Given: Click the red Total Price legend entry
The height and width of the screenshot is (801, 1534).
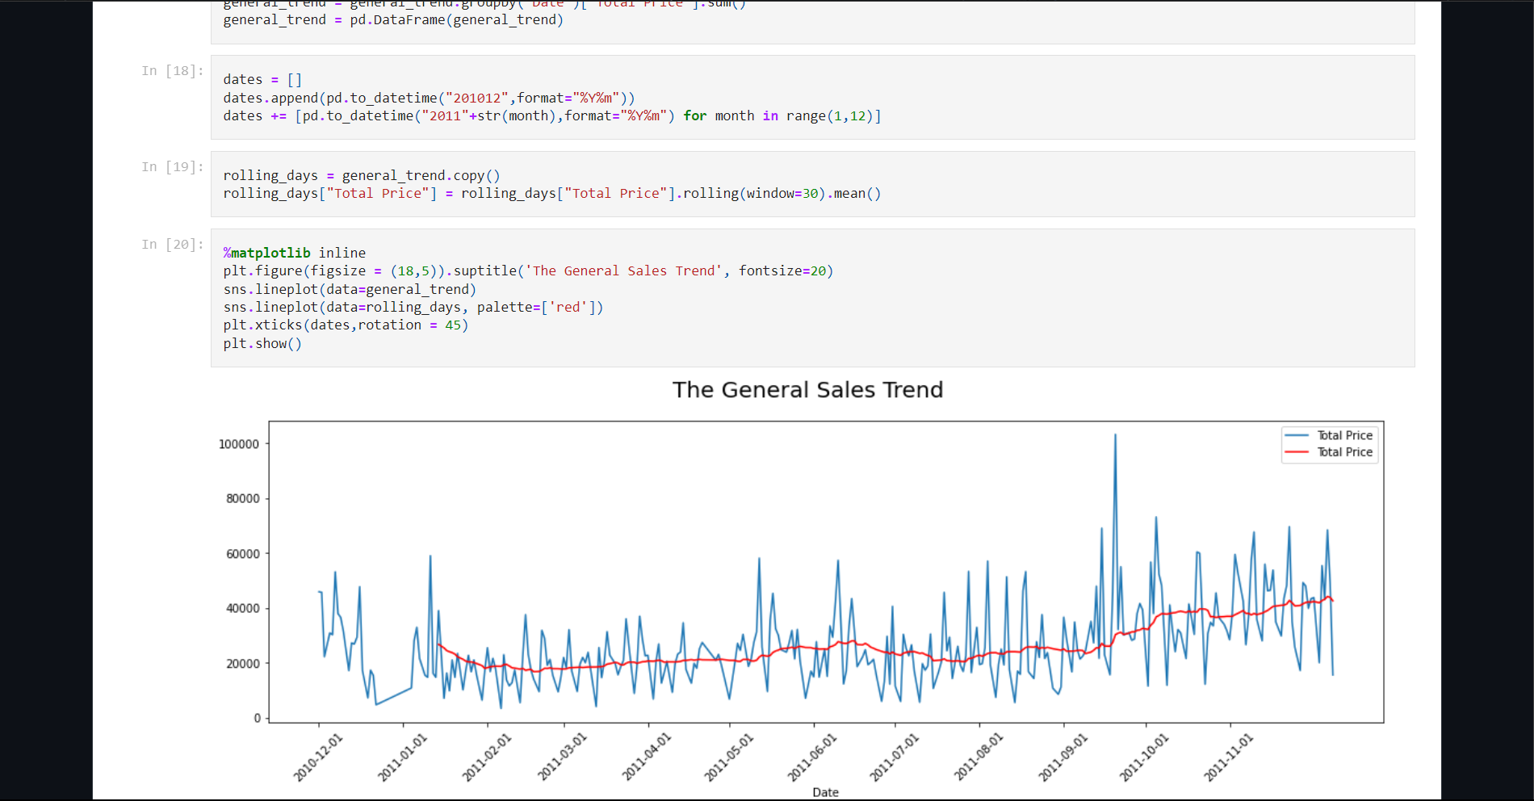Looking at the screenshot, I should click(x=1329, y=452).
